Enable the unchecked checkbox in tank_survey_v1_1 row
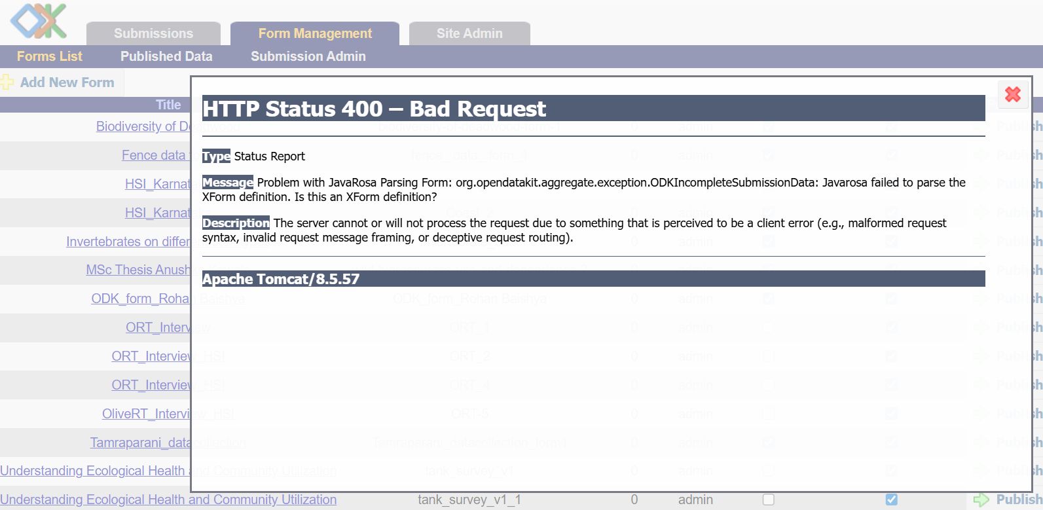Image resolution: width=1043 pixels, height=510 pixels. (769, 500)
